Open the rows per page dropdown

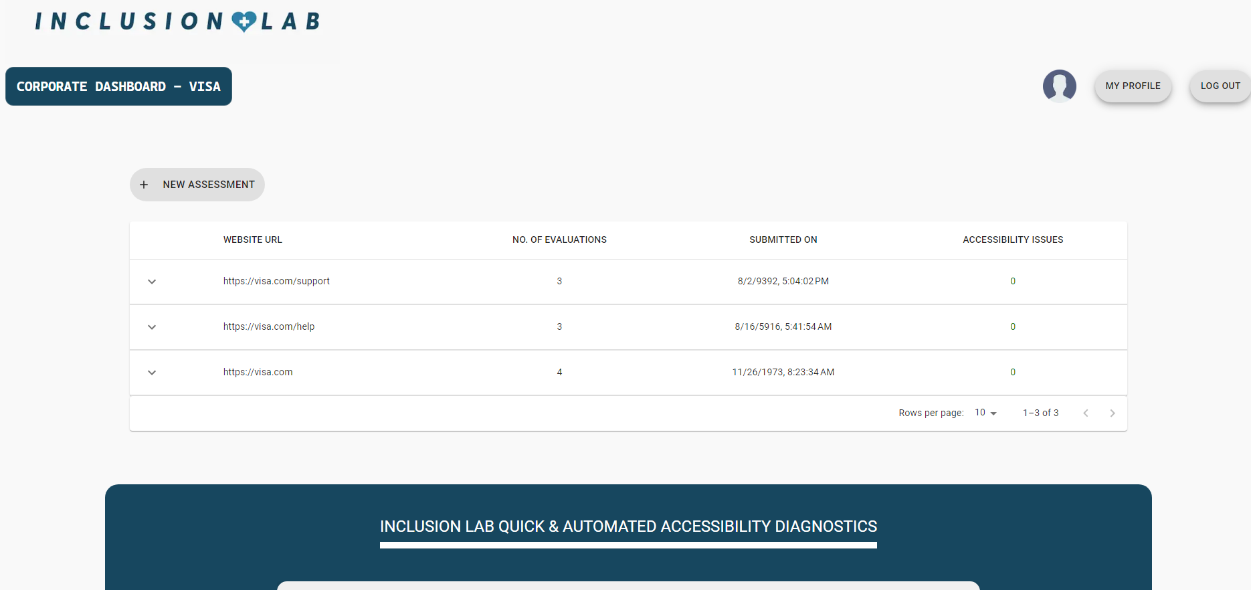tap(986, 413)
